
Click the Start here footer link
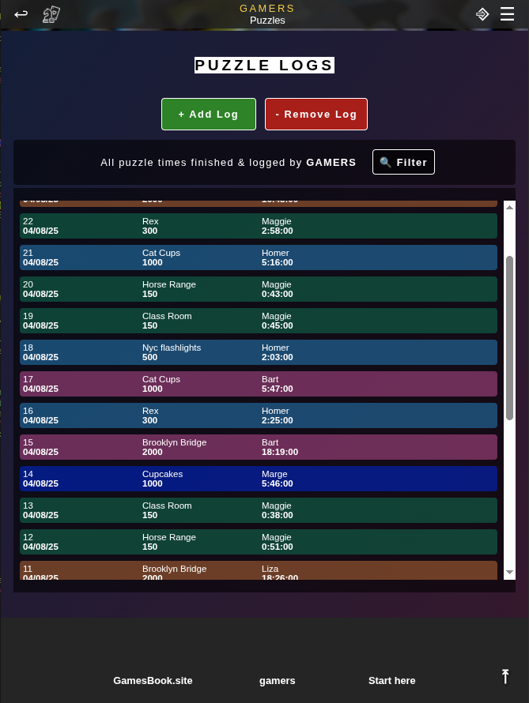point(391,680)
